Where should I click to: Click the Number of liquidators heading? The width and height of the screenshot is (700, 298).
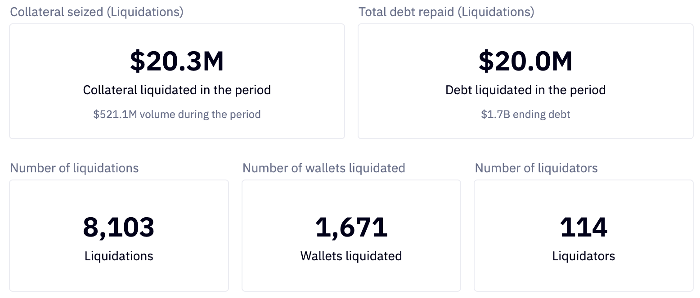[536, 168]
